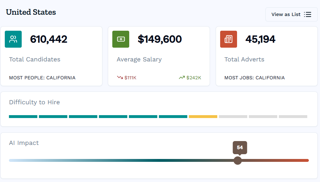Click the last gray difficulty segment
This screenshot has height=182, width=320.
click(293, 117)
